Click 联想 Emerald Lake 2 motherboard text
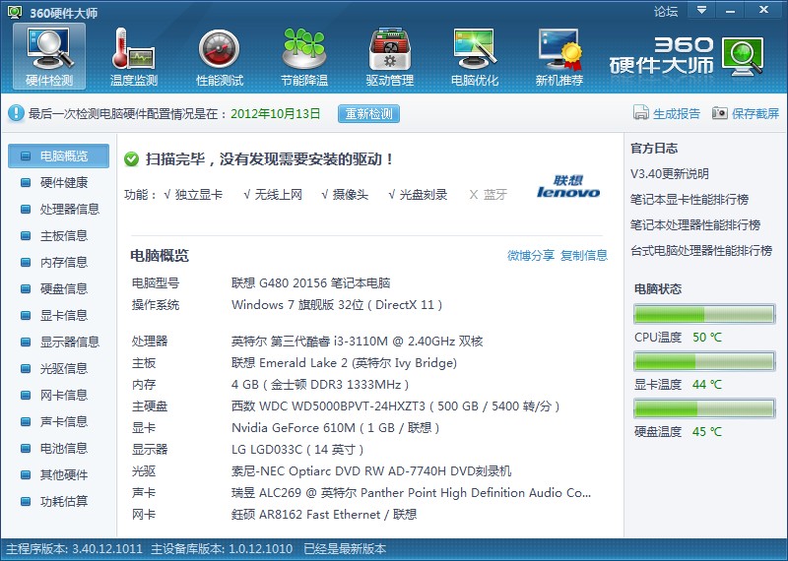This screenshot has width=788, height=561. pyautogui.click(x=344, y=363)
